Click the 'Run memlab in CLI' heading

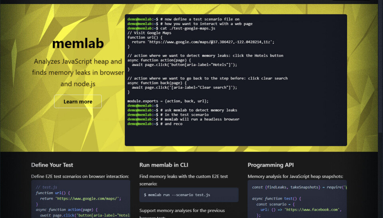(164, 165)
